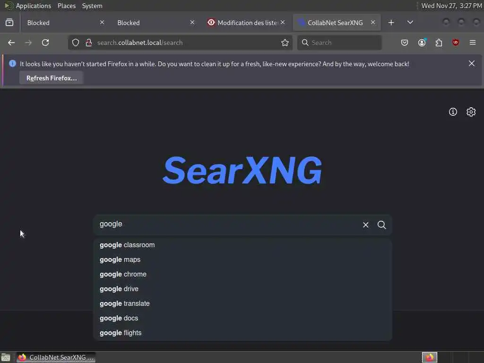Open the System menu
This screenshot has width=484, height=363.
tap(92, 6)
